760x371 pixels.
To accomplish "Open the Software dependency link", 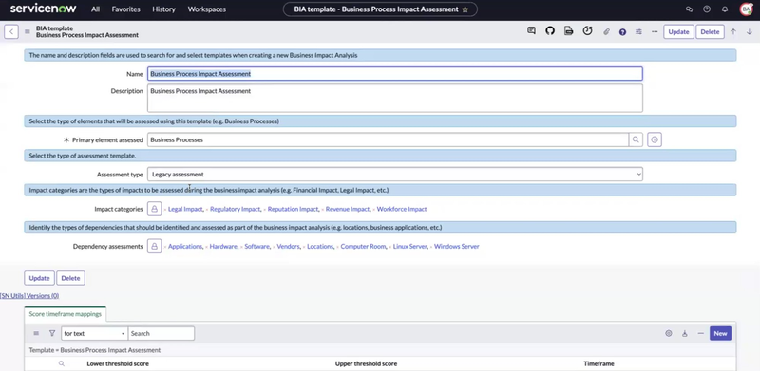I will point(256,247).
